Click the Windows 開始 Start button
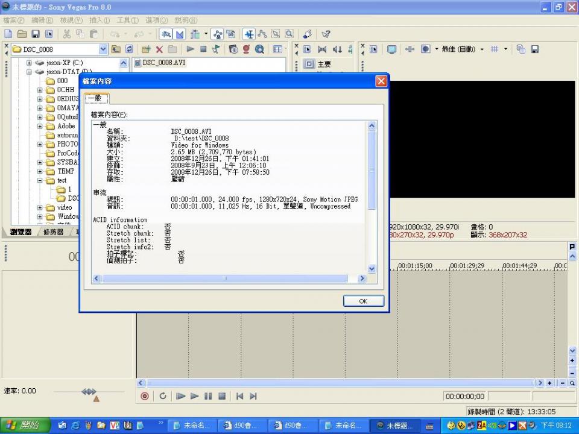The image size is (579, 434). [23, 426]
